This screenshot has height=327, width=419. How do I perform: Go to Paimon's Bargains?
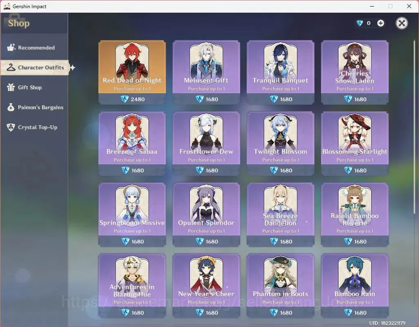[x=34, y=107]
